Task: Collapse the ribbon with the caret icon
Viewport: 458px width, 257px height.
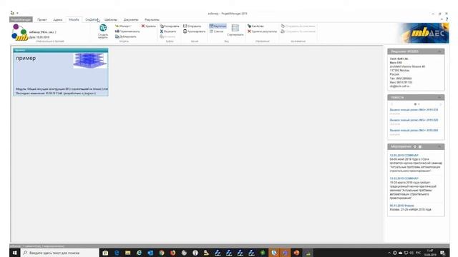Action: (x=442, y=19)
